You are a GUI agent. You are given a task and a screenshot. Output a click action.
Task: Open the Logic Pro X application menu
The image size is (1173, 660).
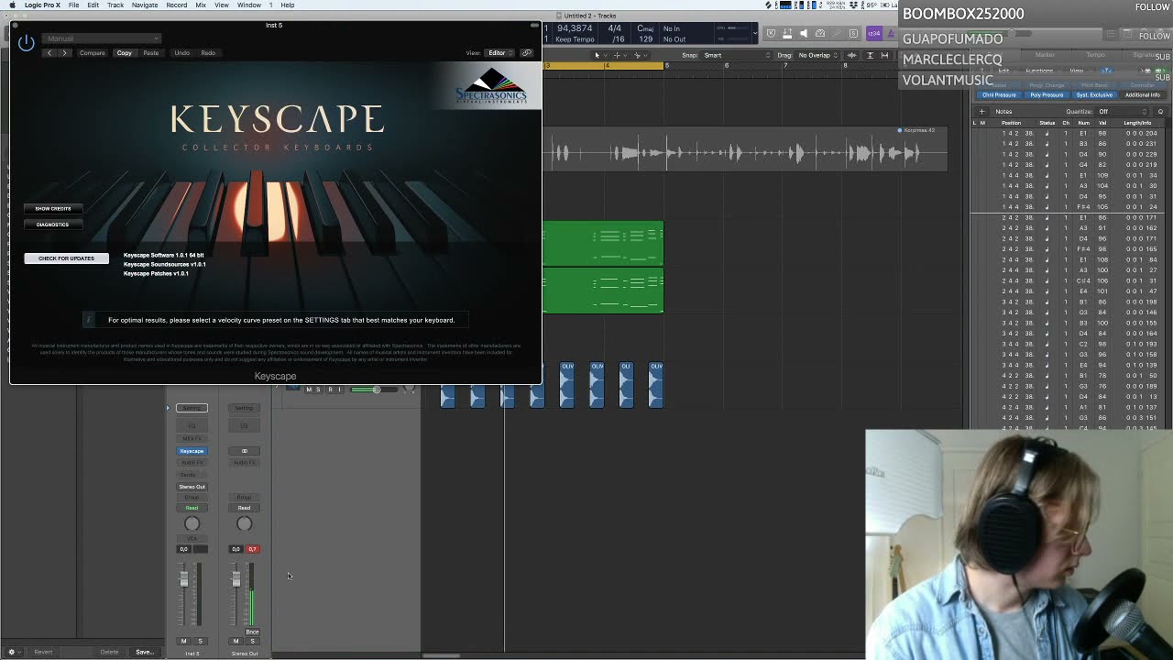coord(42,5)
